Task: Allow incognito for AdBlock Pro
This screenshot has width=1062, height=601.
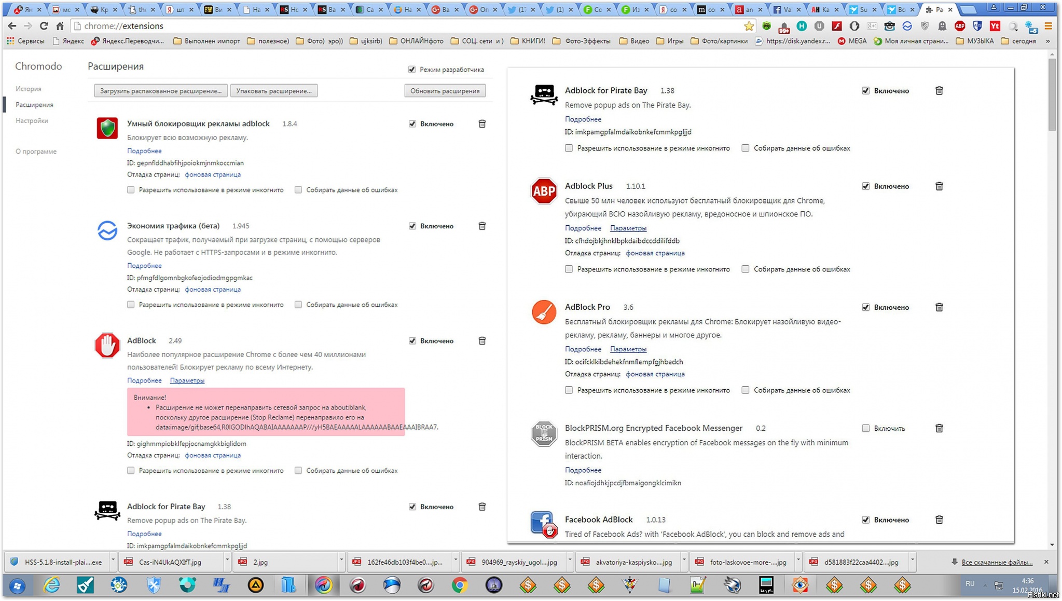Action: [x=569, y=390]
